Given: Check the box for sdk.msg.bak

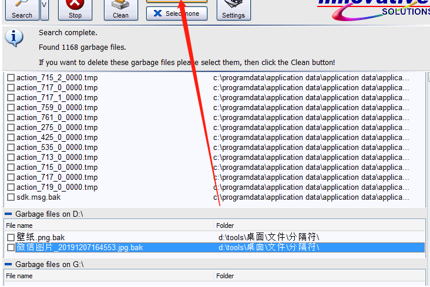Looking at the screenshot, I should point(11,197).
